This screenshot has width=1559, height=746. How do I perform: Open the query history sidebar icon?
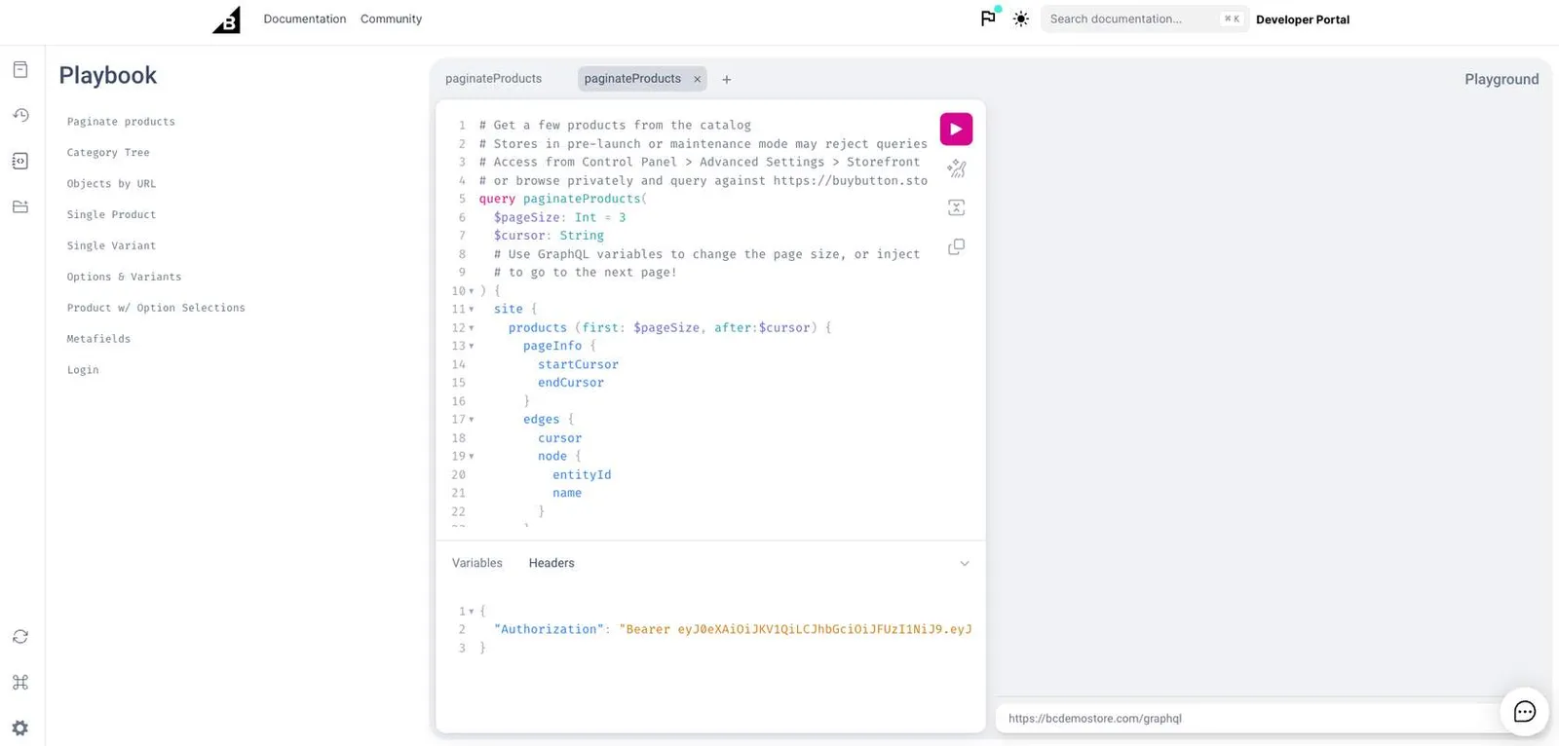click(x=20, y=115)
